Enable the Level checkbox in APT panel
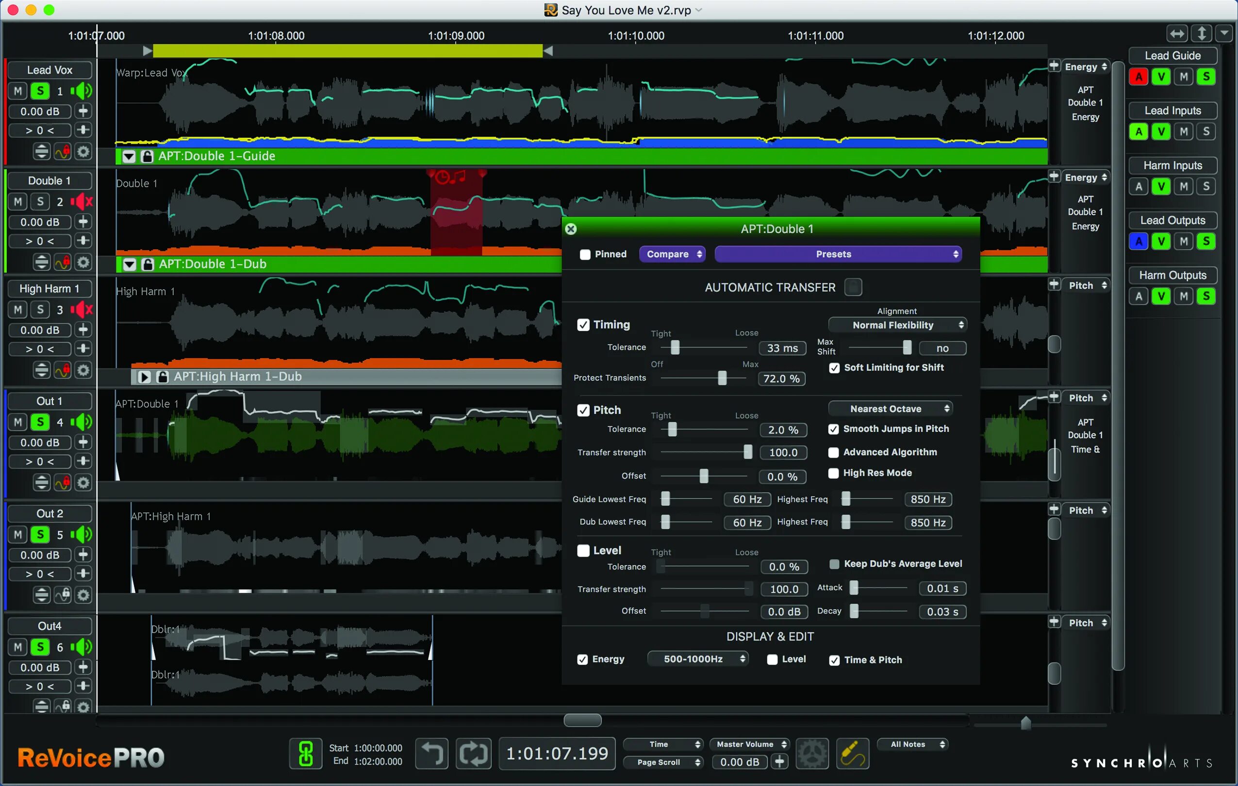This screenshot has width=1238, height=786. [x=583, y=551]
